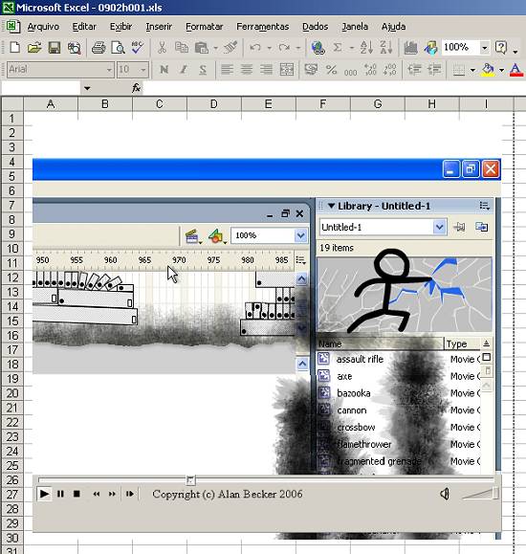The image size is (526, 554).
Task: Center align text
Action: point(247,69)
